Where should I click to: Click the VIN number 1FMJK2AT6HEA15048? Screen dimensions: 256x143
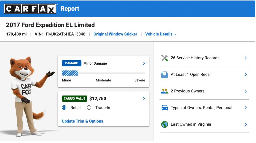click(x=64, y=34)
